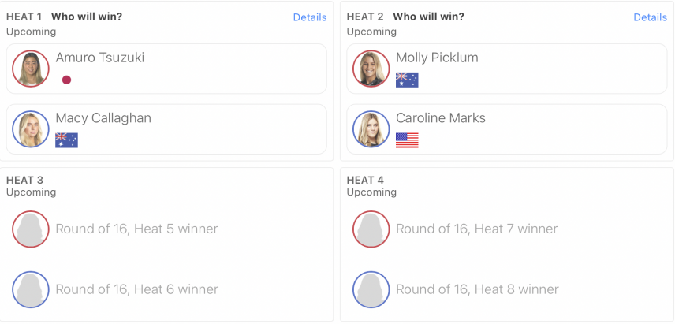
Task: Pick Macy Callaghan to win Heat 1
Action: [x=166, y=129]
